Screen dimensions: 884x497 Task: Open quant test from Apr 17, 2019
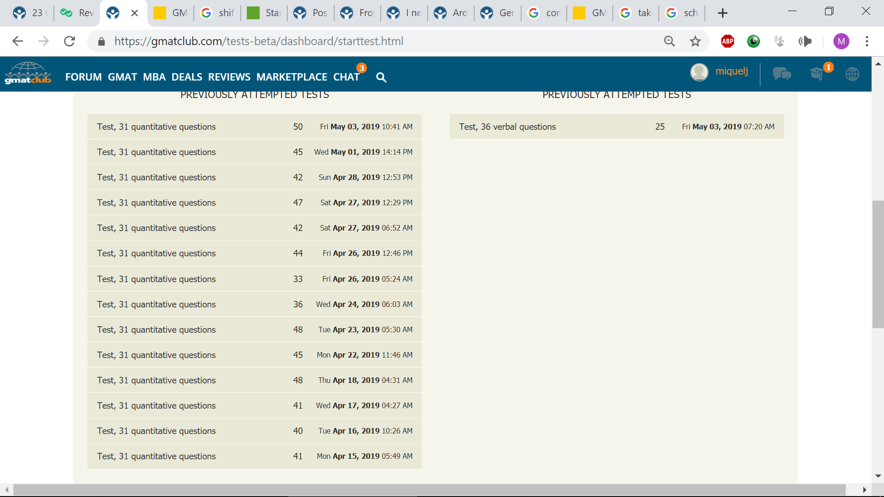[x=255, y=405]
